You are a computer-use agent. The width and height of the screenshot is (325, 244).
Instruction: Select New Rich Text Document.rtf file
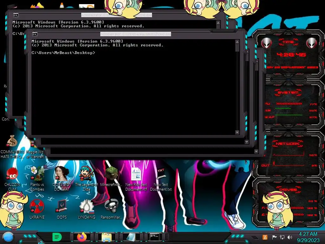click(x=136, y=179)
